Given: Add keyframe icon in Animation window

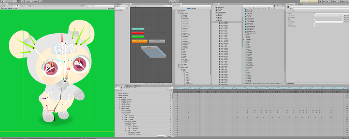Looking at the screenshot, I should click(x=166, y=90).
